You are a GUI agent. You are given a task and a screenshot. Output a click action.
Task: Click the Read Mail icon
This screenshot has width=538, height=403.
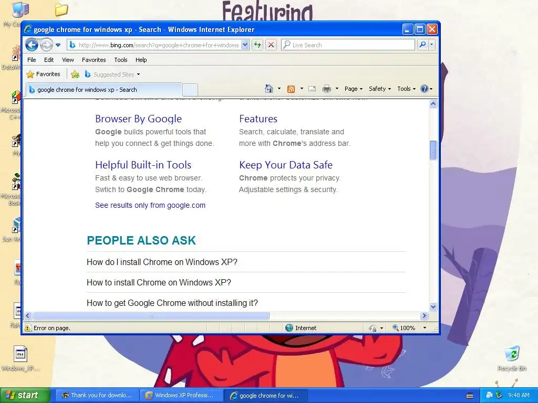(312, 89)
